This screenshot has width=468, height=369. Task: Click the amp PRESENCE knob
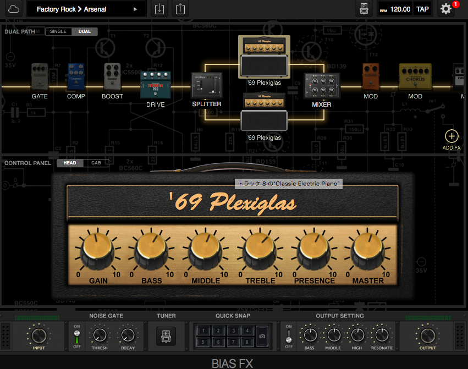[x=313, y=250]
